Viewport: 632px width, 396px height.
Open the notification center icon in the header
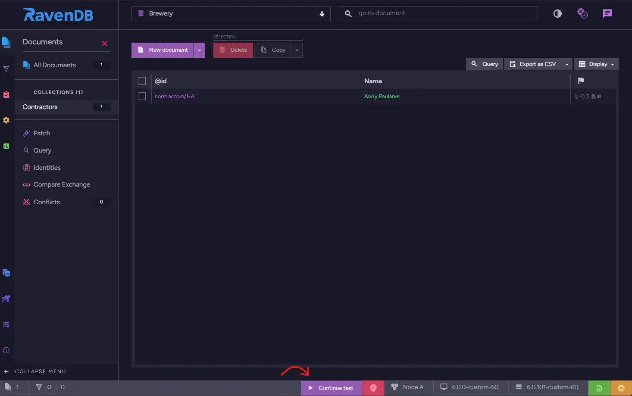[582, 13]
